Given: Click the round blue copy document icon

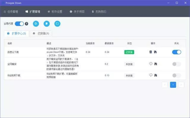Looking at the screenshot, I should tap(47, 24).
